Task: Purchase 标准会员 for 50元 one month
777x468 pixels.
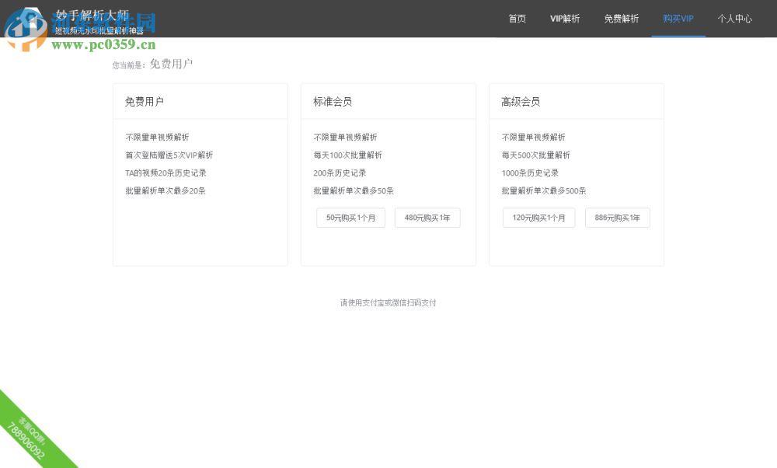Action: [x=350, y=218]
